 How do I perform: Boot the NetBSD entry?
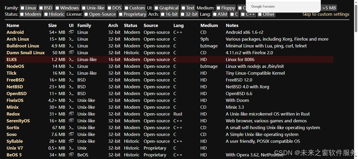click(15, 87)
